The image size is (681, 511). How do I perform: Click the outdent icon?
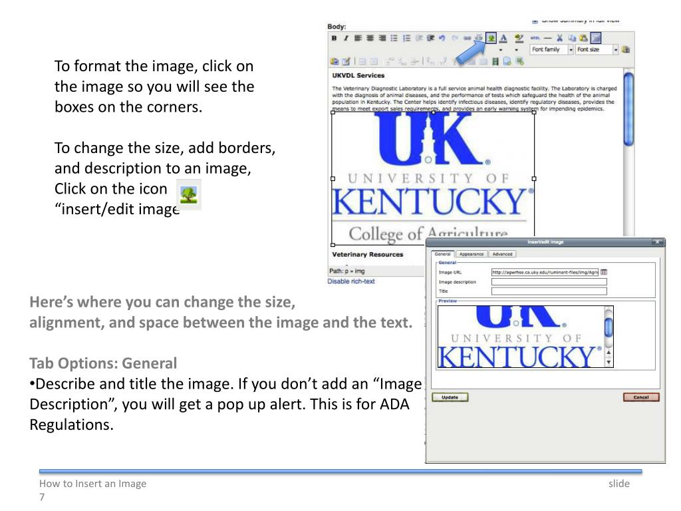tap(419, 38)
